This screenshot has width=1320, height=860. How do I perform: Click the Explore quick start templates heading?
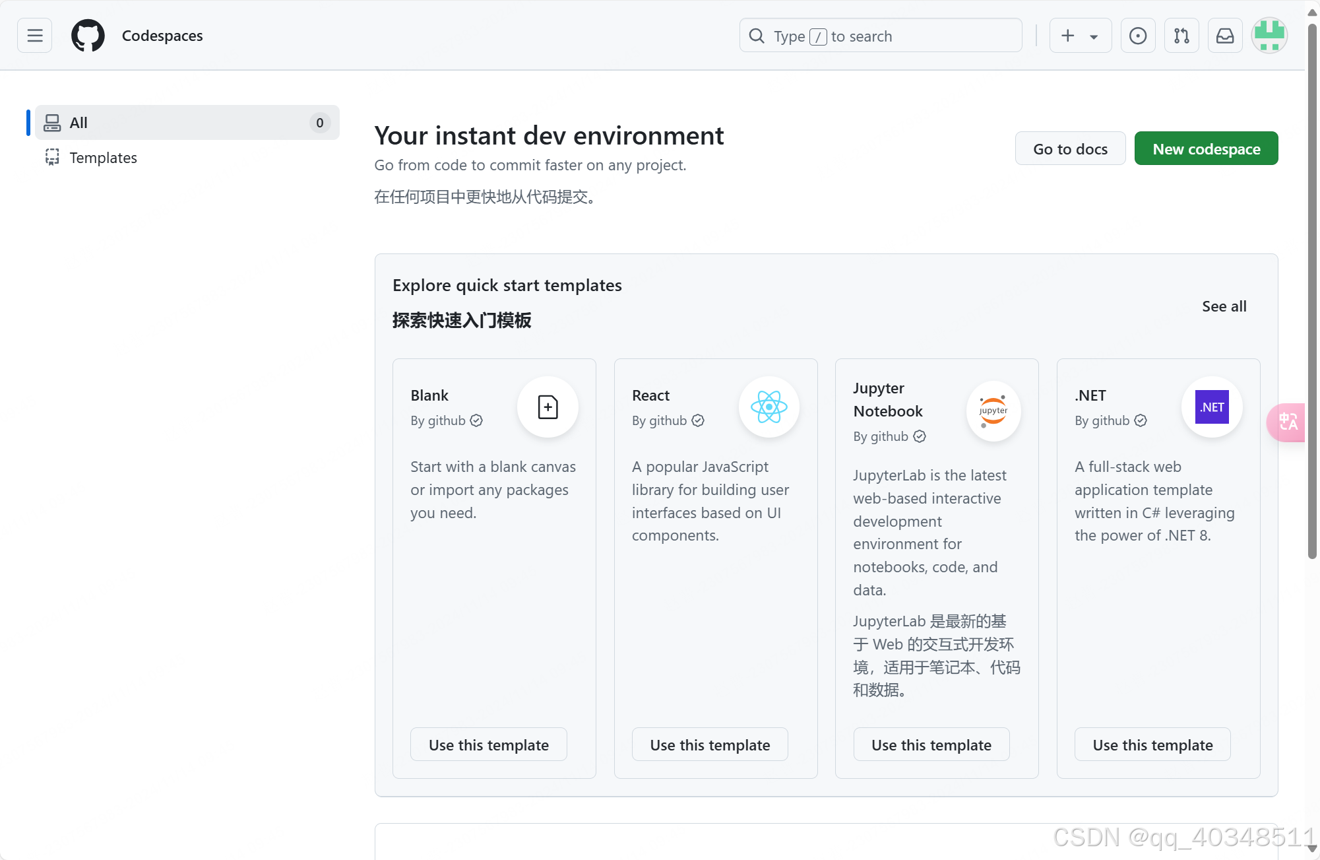tap(507, 285)
